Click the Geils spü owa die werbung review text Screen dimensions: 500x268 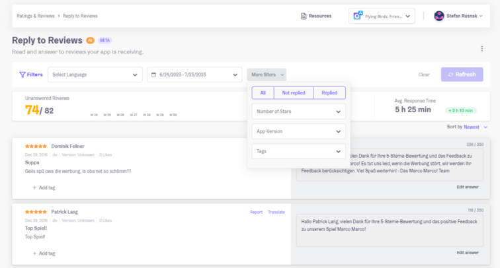(78, 171)
